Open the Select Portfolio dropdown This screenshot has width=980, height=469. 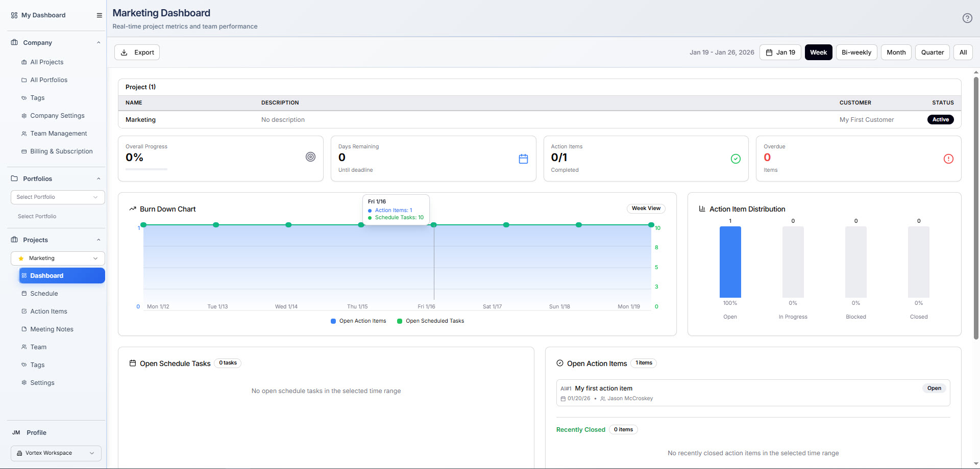(x=57, y=197)
